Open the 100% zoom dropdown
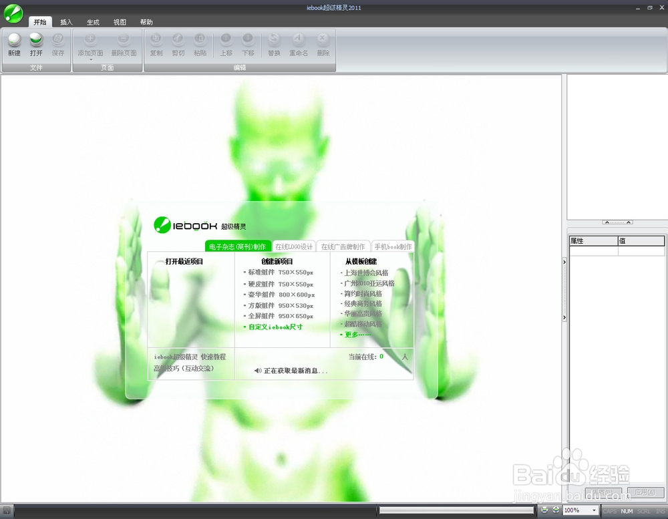 pos(594,510)
